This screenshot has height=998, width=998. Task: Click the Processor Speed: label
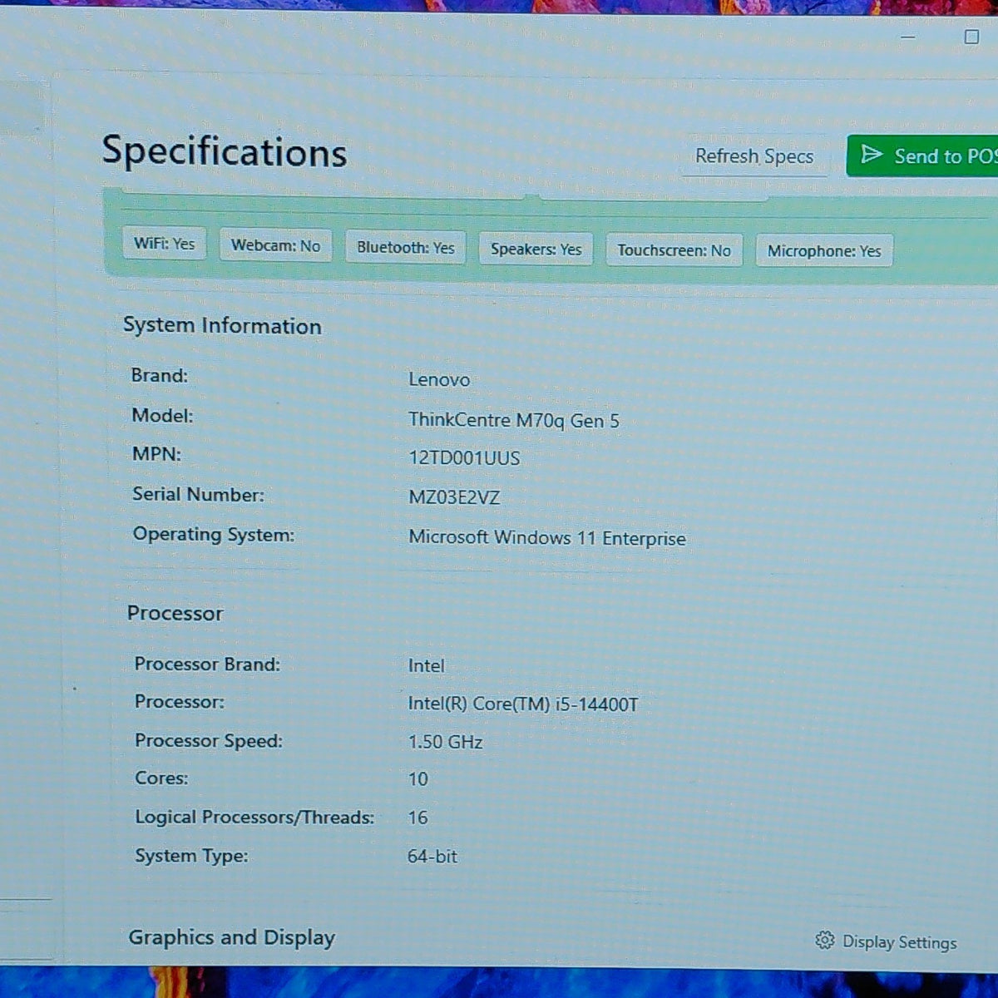(209, 740)
